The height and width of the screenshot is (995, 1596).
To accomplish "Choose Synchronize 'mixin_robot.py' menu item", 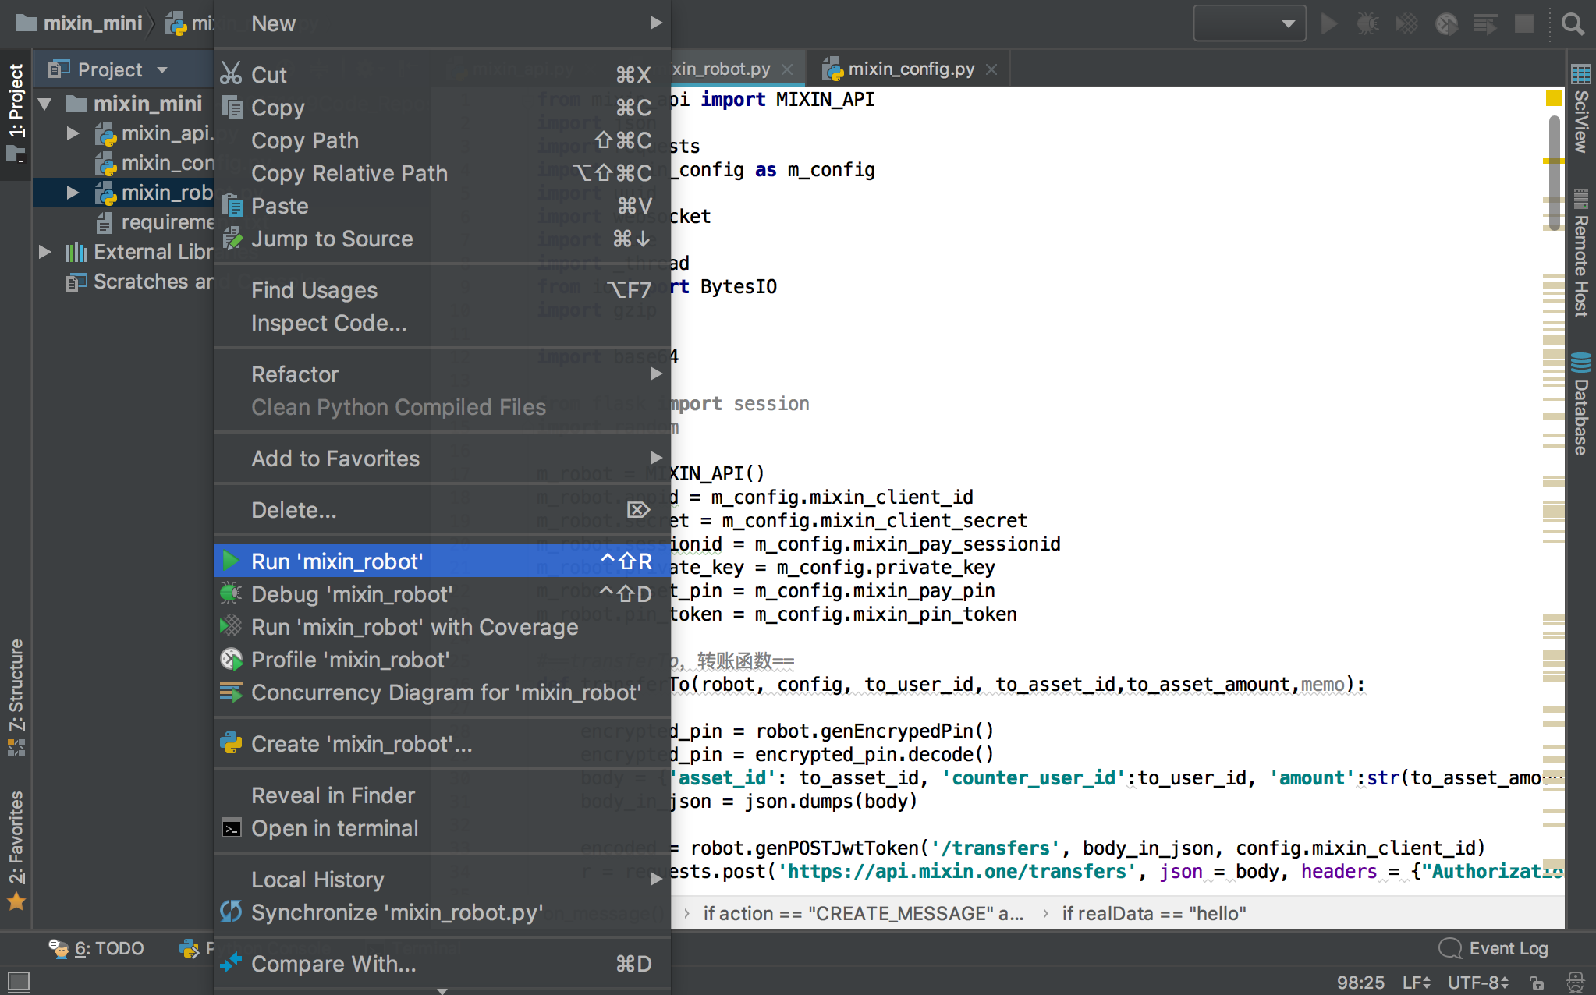I will pos(442,912).
